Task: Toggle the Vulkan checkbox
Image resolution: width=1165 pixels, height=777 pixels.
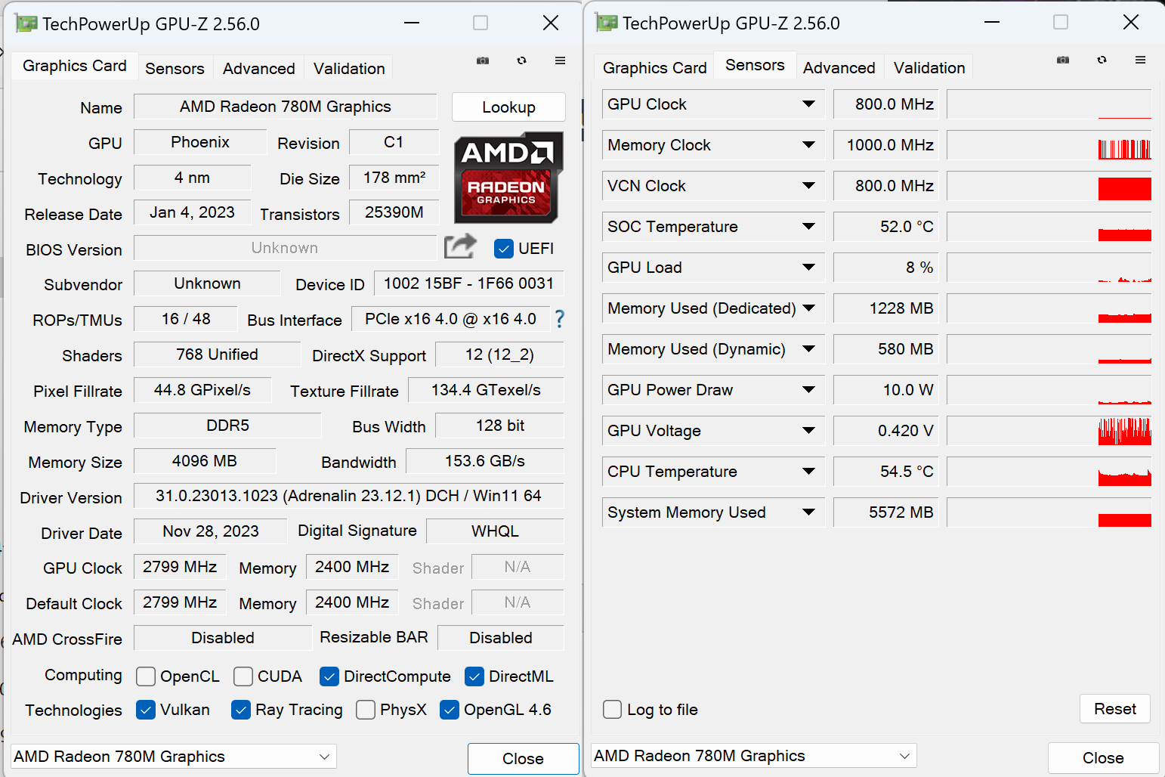Action: pyautogui.click(x=146, y=710)
